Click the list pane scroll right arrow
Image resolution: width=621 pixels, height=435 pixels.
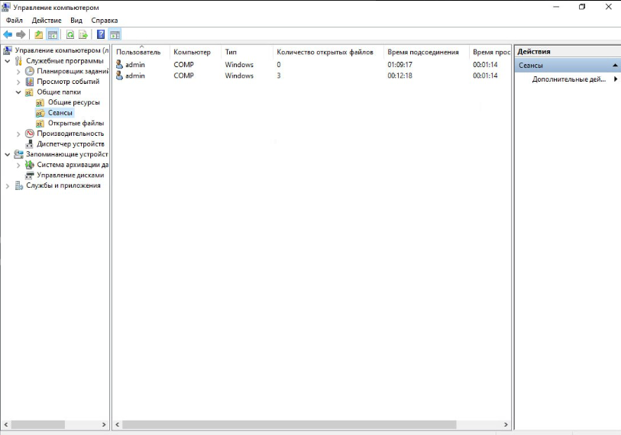(506, 425)
